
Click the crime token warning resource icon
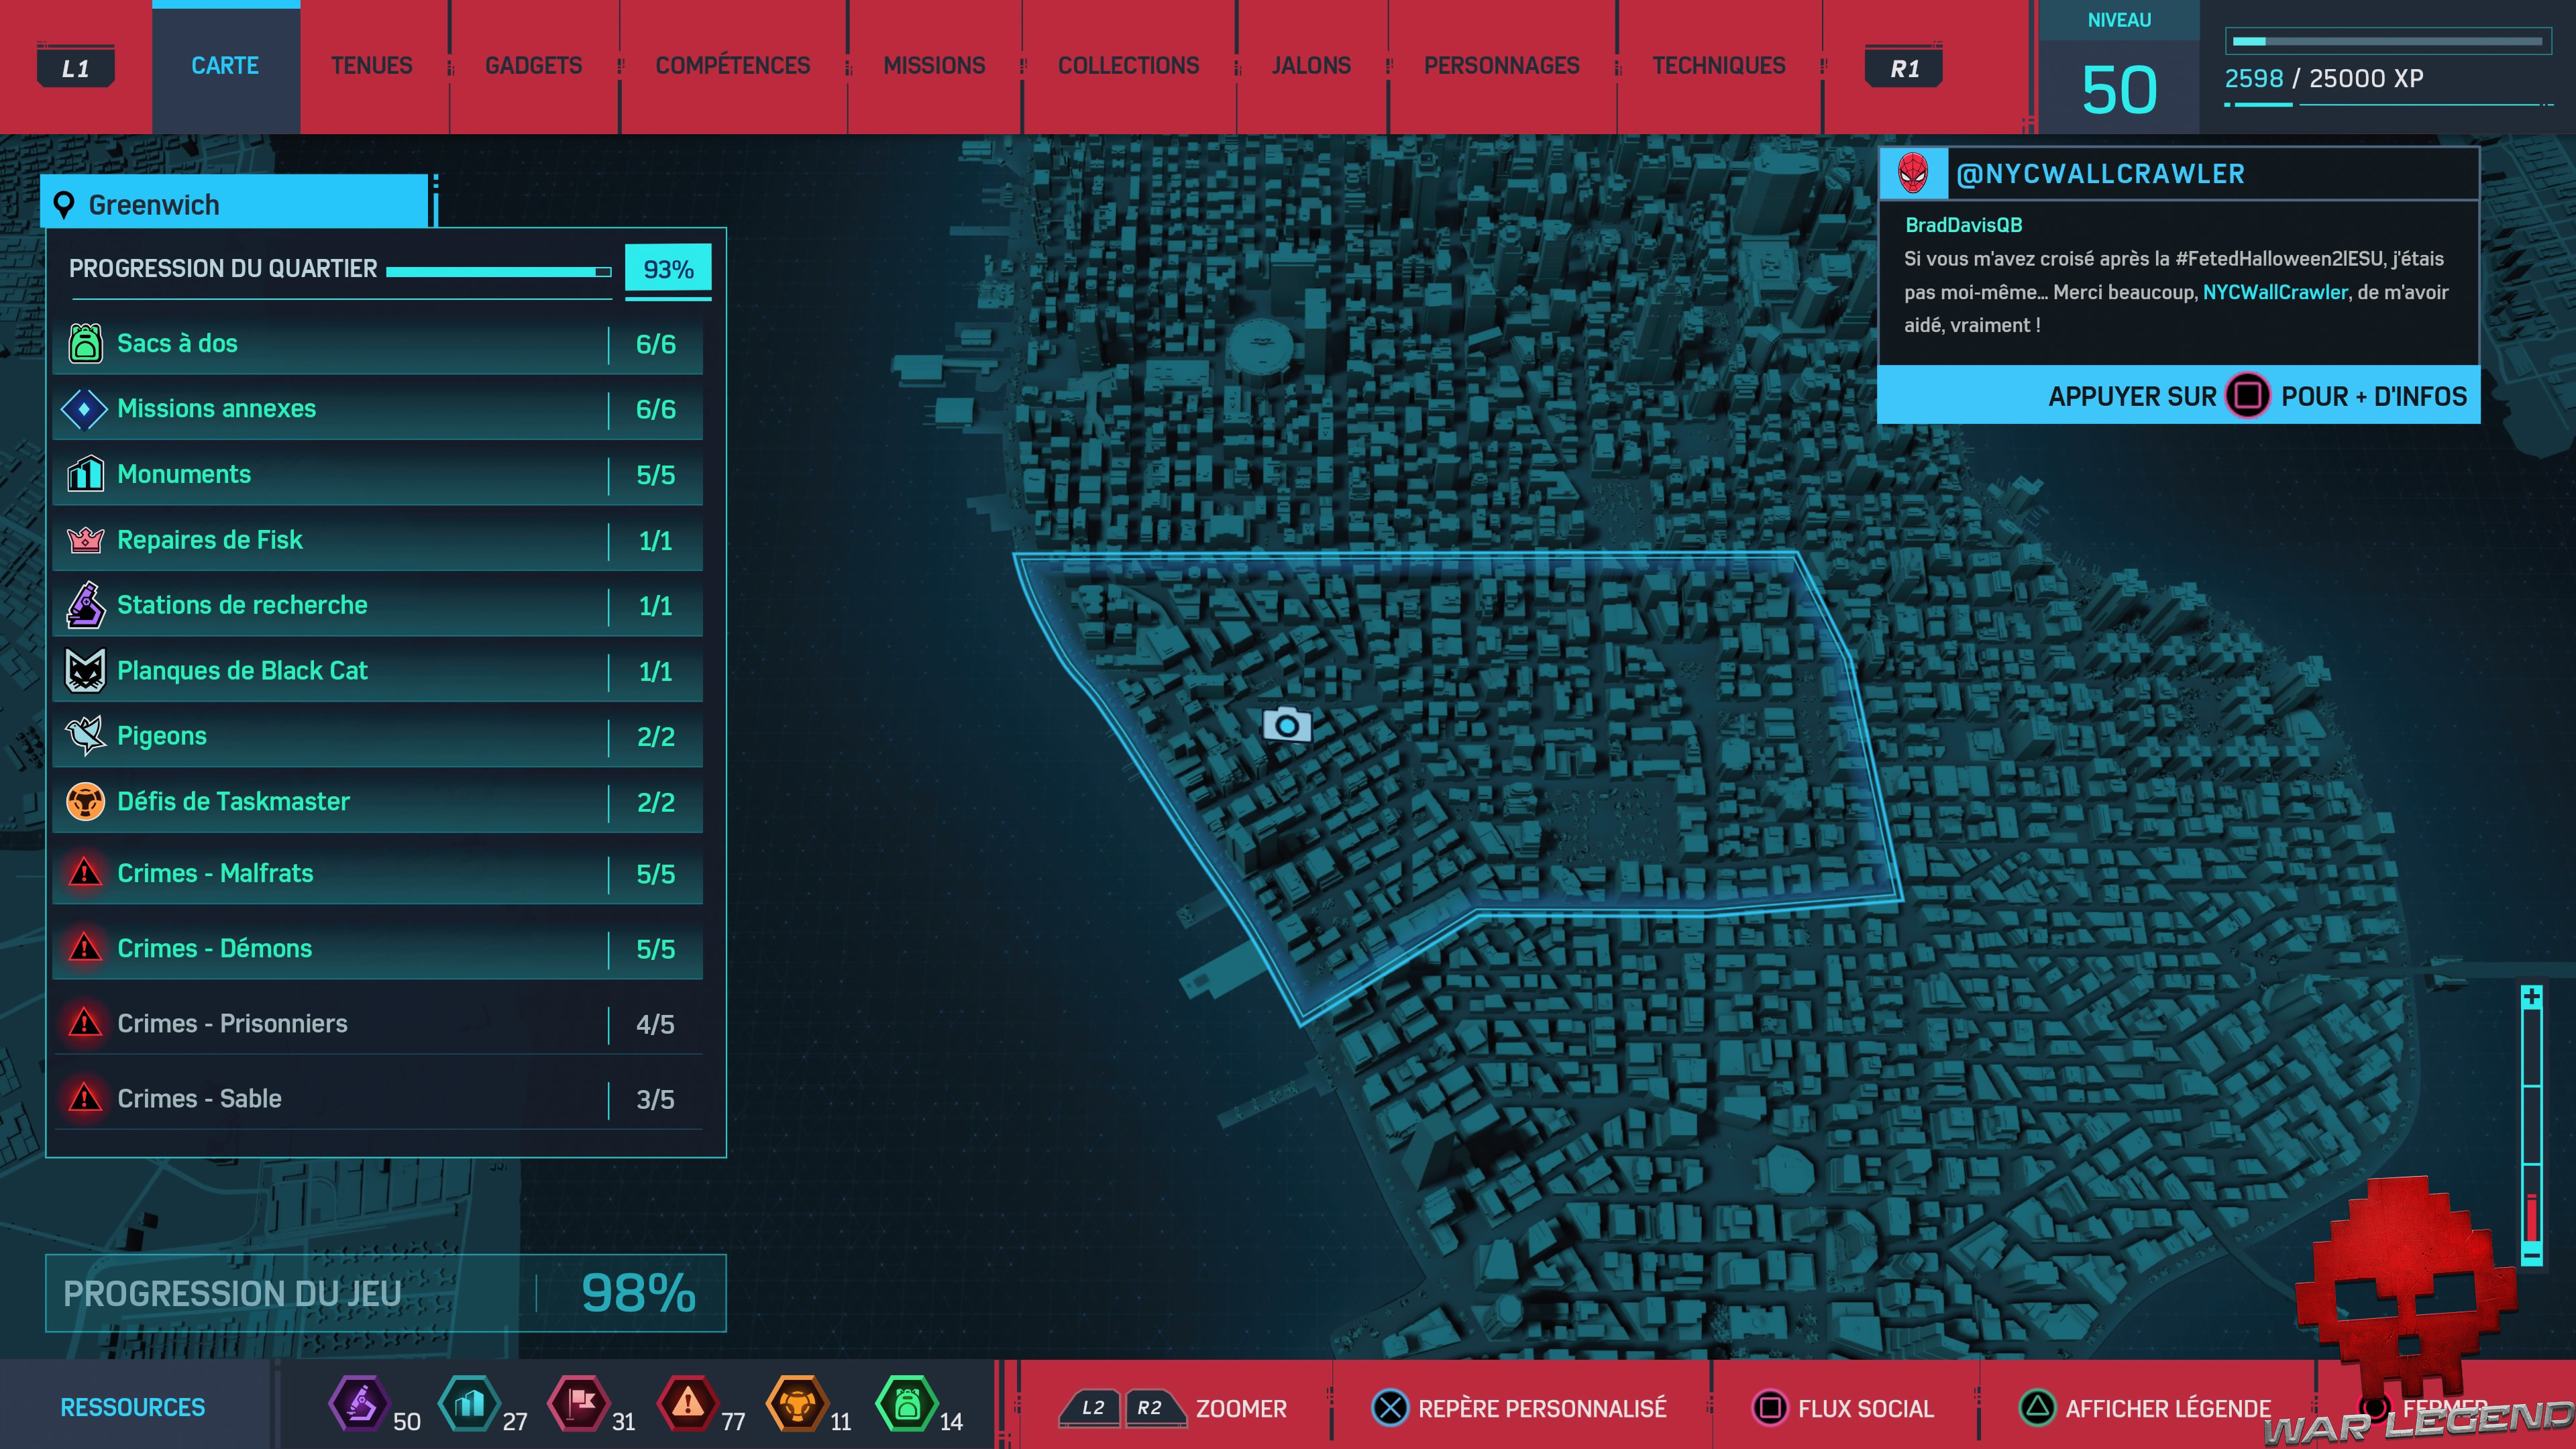click(x=688, y=1404)
